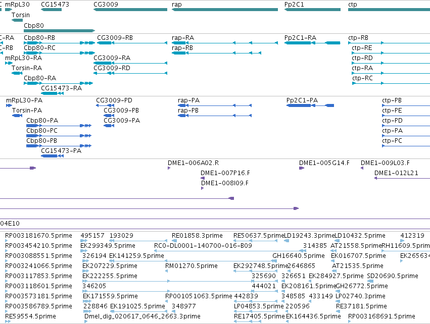The width and height of the screenshot is (430, 324).
Task: Click protein CG3009-PA
Action: tap(109, 126)
